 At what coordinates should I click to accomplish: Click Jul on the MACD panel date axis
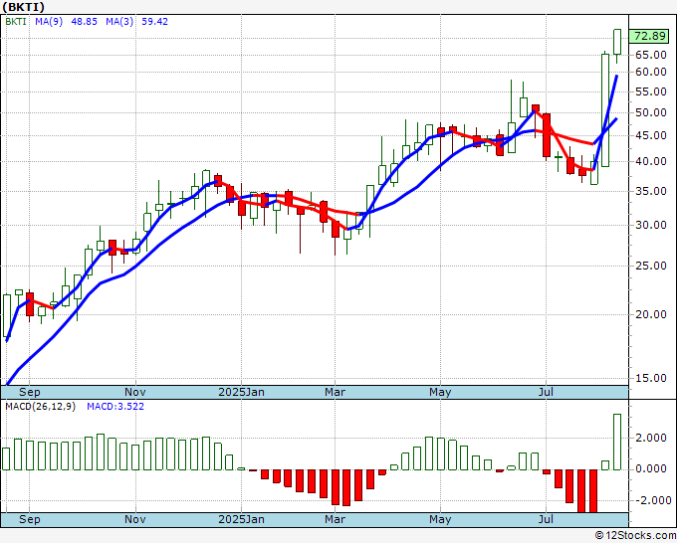pos(547,519)
